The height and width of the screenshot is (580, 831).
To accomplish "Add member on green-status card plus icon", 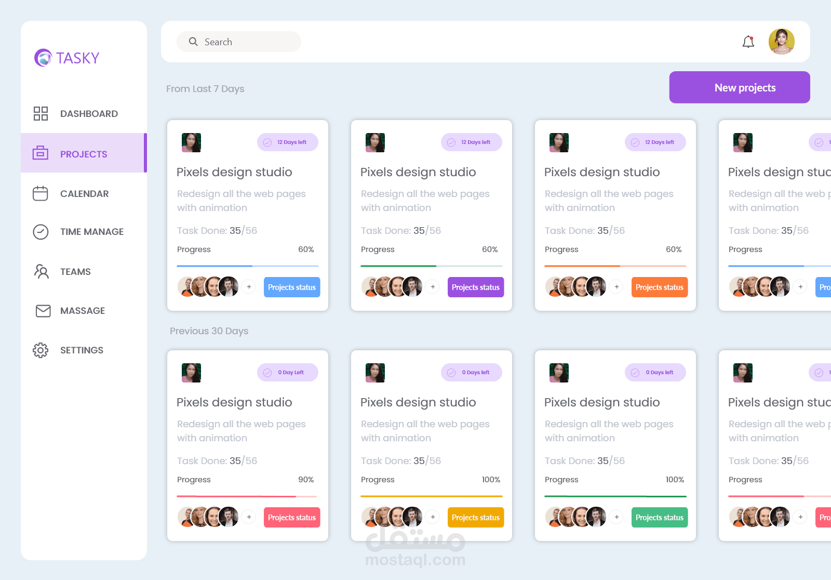I will [x=616, y=517].
